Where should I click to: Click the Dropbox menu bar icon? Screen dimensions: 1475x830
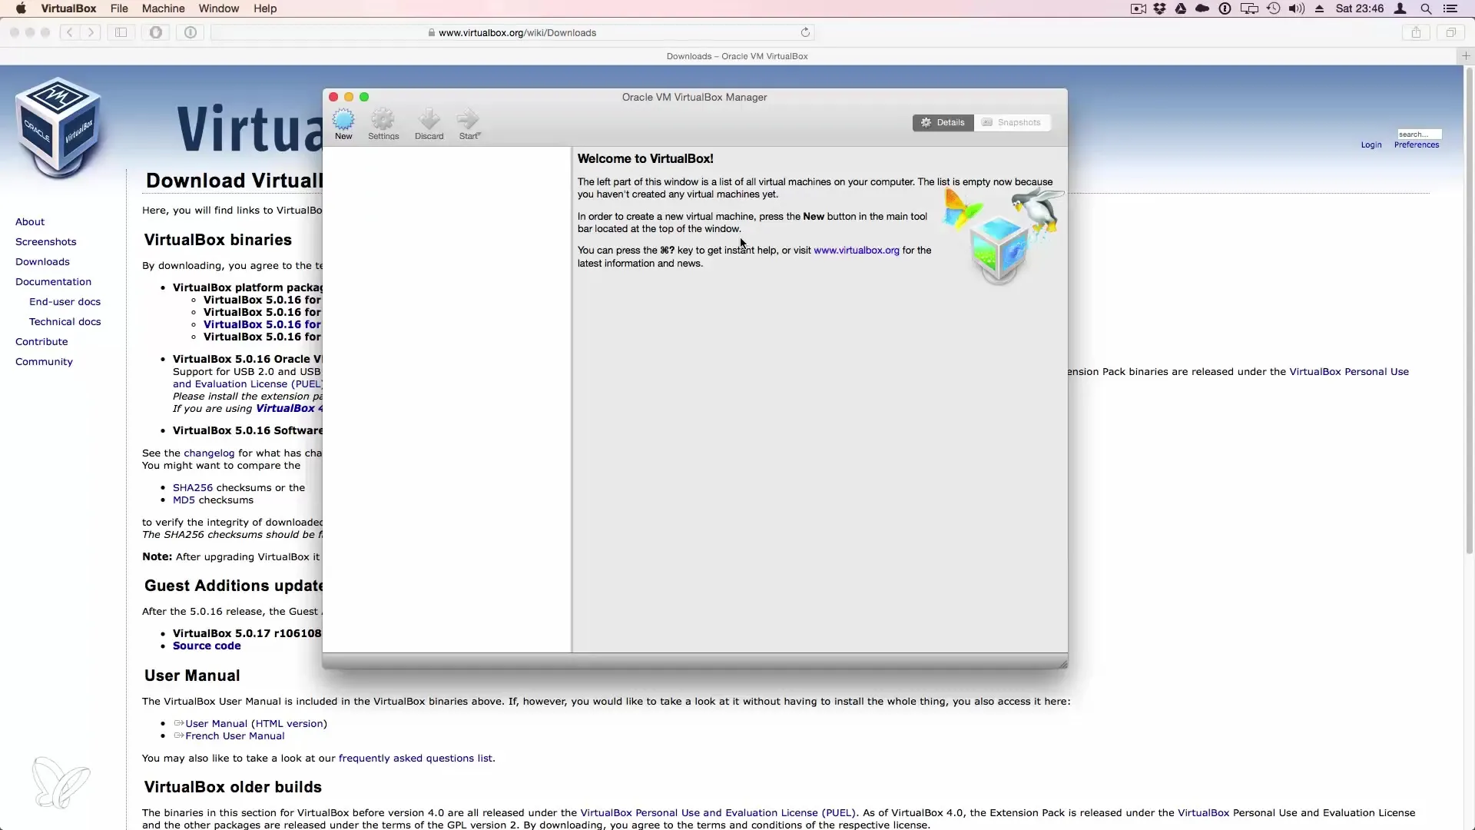(1160, 8)
